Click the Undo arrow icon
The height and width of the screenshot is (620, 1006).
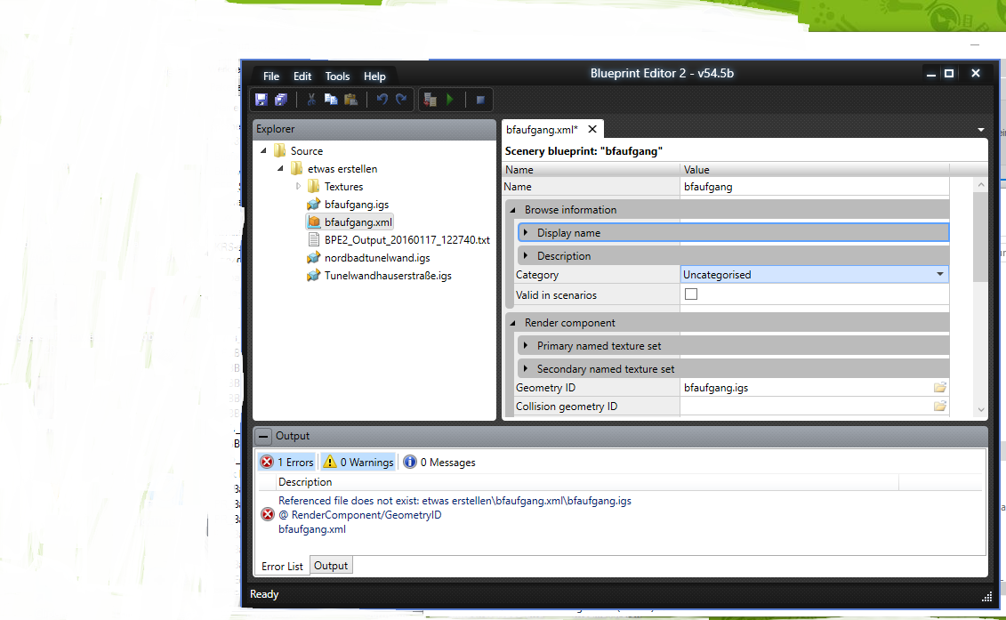tap(382, 100)
